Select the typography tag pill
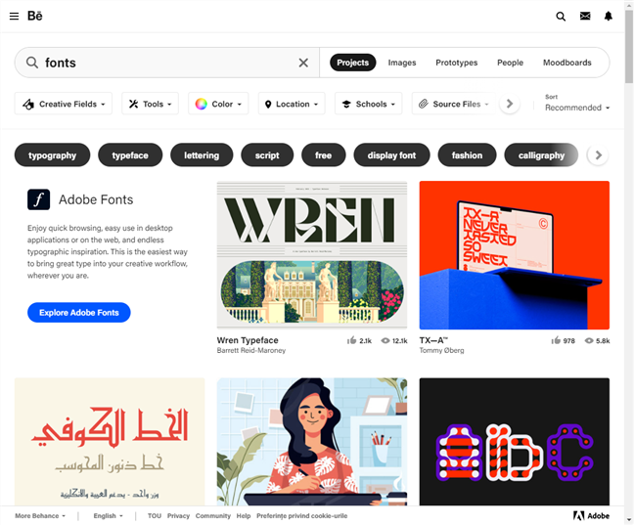The width and height of the screenshot is (634, 525). (52, 155)
